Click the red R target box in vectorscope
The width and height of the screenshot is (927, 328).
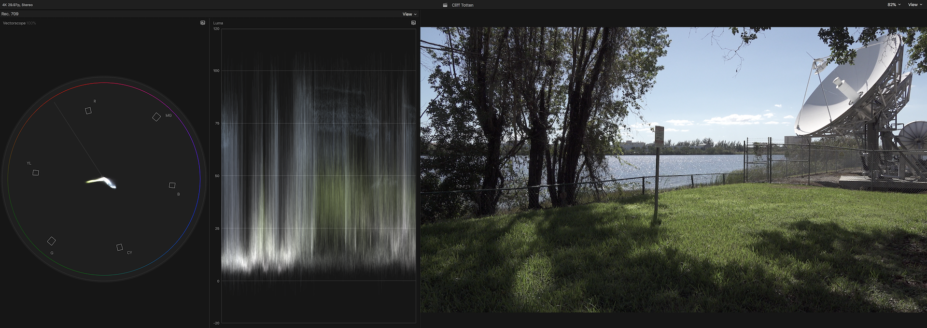pos(88,111)
